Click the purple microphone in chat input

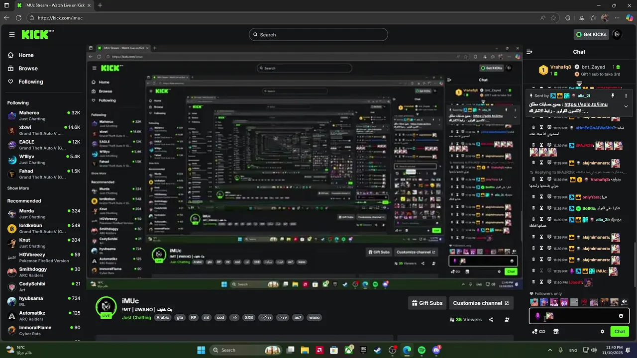537,316
